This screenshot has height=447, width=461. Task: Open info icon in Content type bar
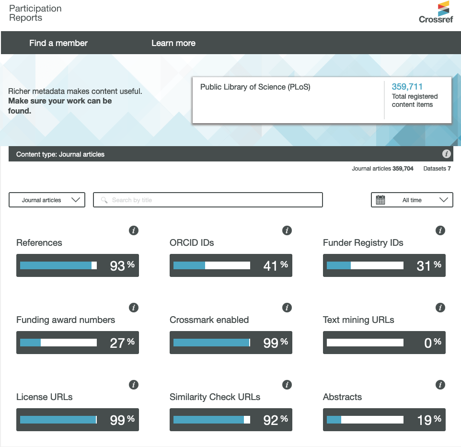[446, 154]
